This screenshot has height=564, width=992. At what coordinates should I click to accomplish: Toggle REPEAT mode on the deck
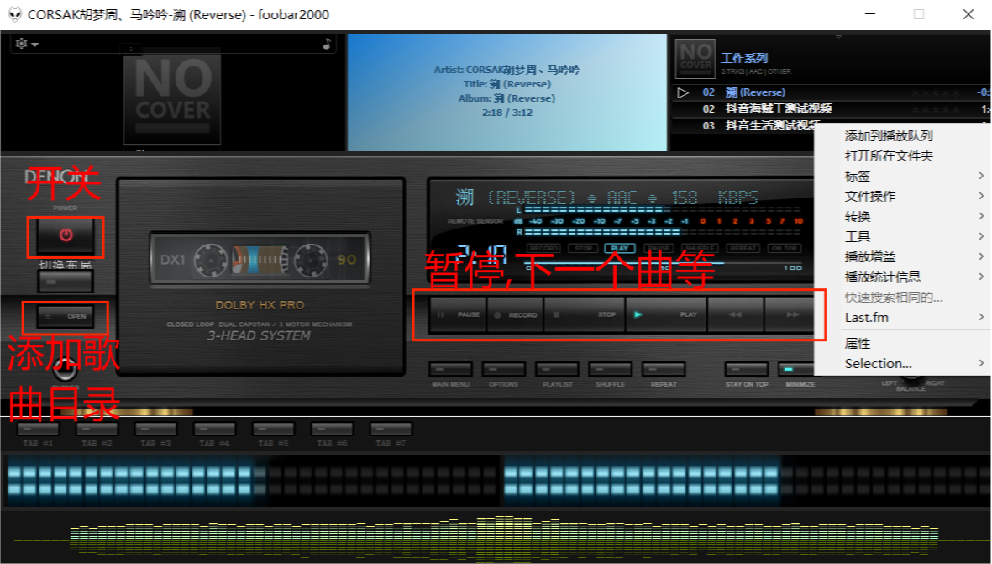point(664,369)
